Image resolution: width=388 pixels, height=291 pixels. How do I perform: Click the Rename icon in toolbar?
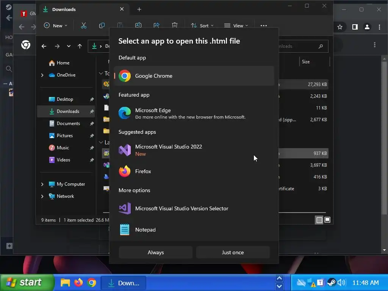point(138,25)
